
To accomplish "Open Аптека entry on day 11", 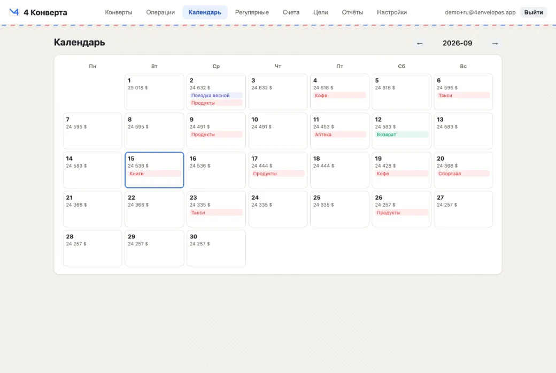I will [x=339, y=134].
